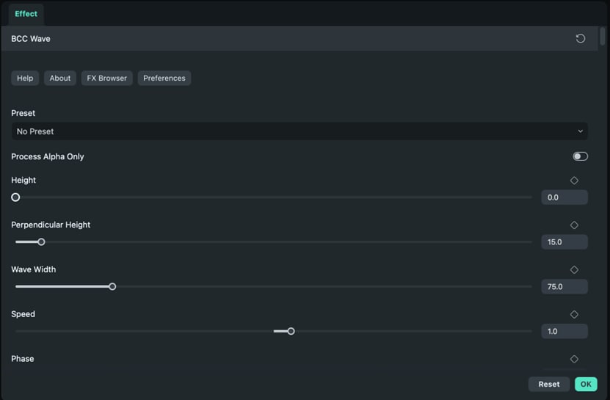Add keyframe diamond for Speed
This screenshot has width=610, height=400.
coord(574,315)
